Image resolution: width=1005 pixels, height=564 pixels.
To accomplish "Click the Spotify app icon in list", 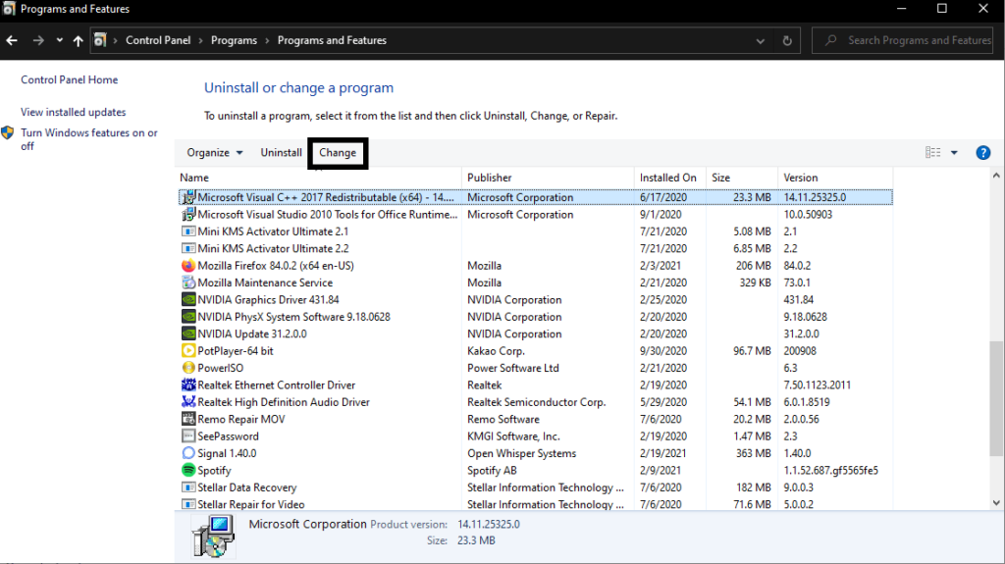I will click(188, 471).
